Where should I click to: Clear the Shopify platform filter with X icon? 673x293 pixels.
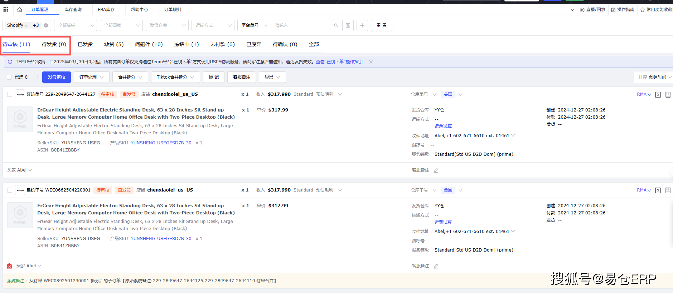(46, 25)
